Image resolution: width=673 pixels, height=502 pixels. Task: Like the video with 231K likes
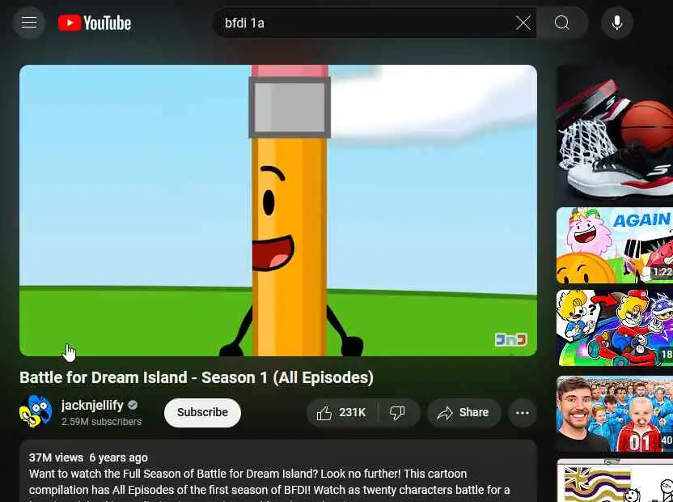click(341, 413)
